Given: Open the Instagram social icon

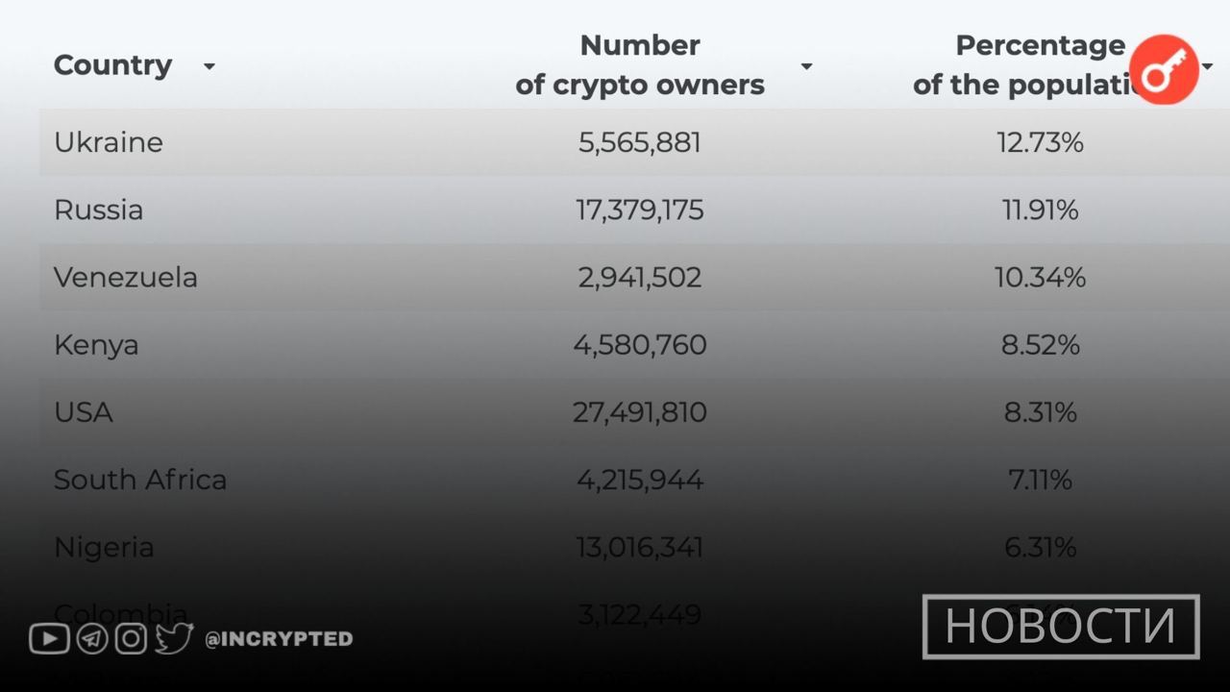Looking at the screenshot, I should tap(131, 638).
